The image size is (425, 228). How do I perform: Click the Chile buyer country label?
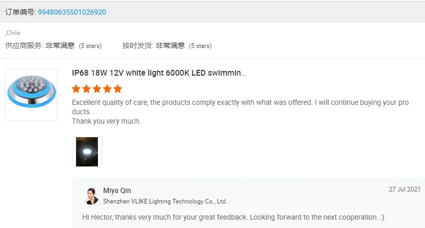[13, 33]
